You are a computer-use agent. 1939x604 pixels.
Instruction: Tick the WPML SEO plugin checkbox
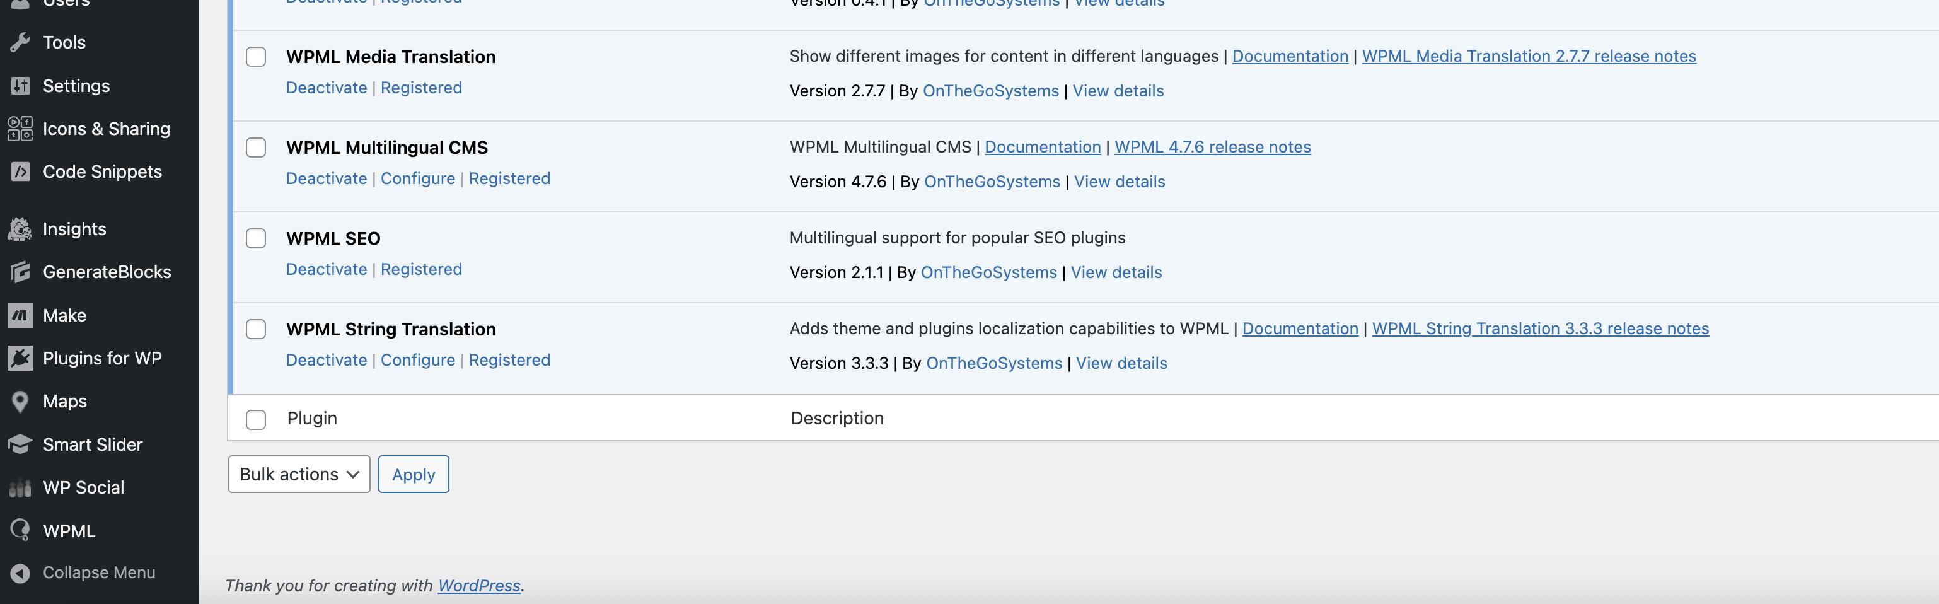point(256,239)
